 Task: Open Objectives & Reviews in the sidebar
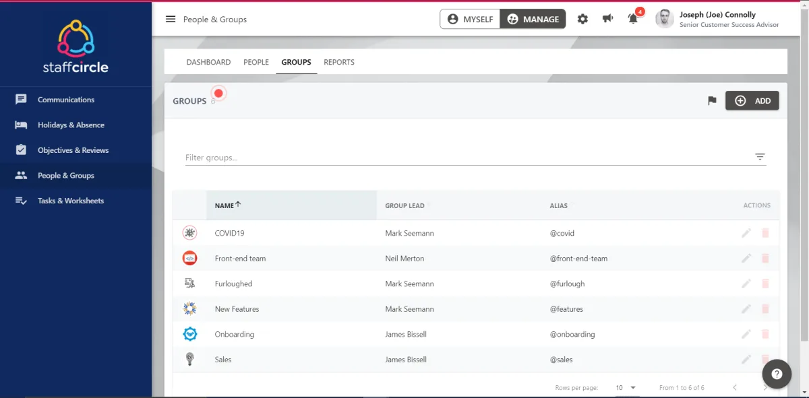(x=76, y=150)
